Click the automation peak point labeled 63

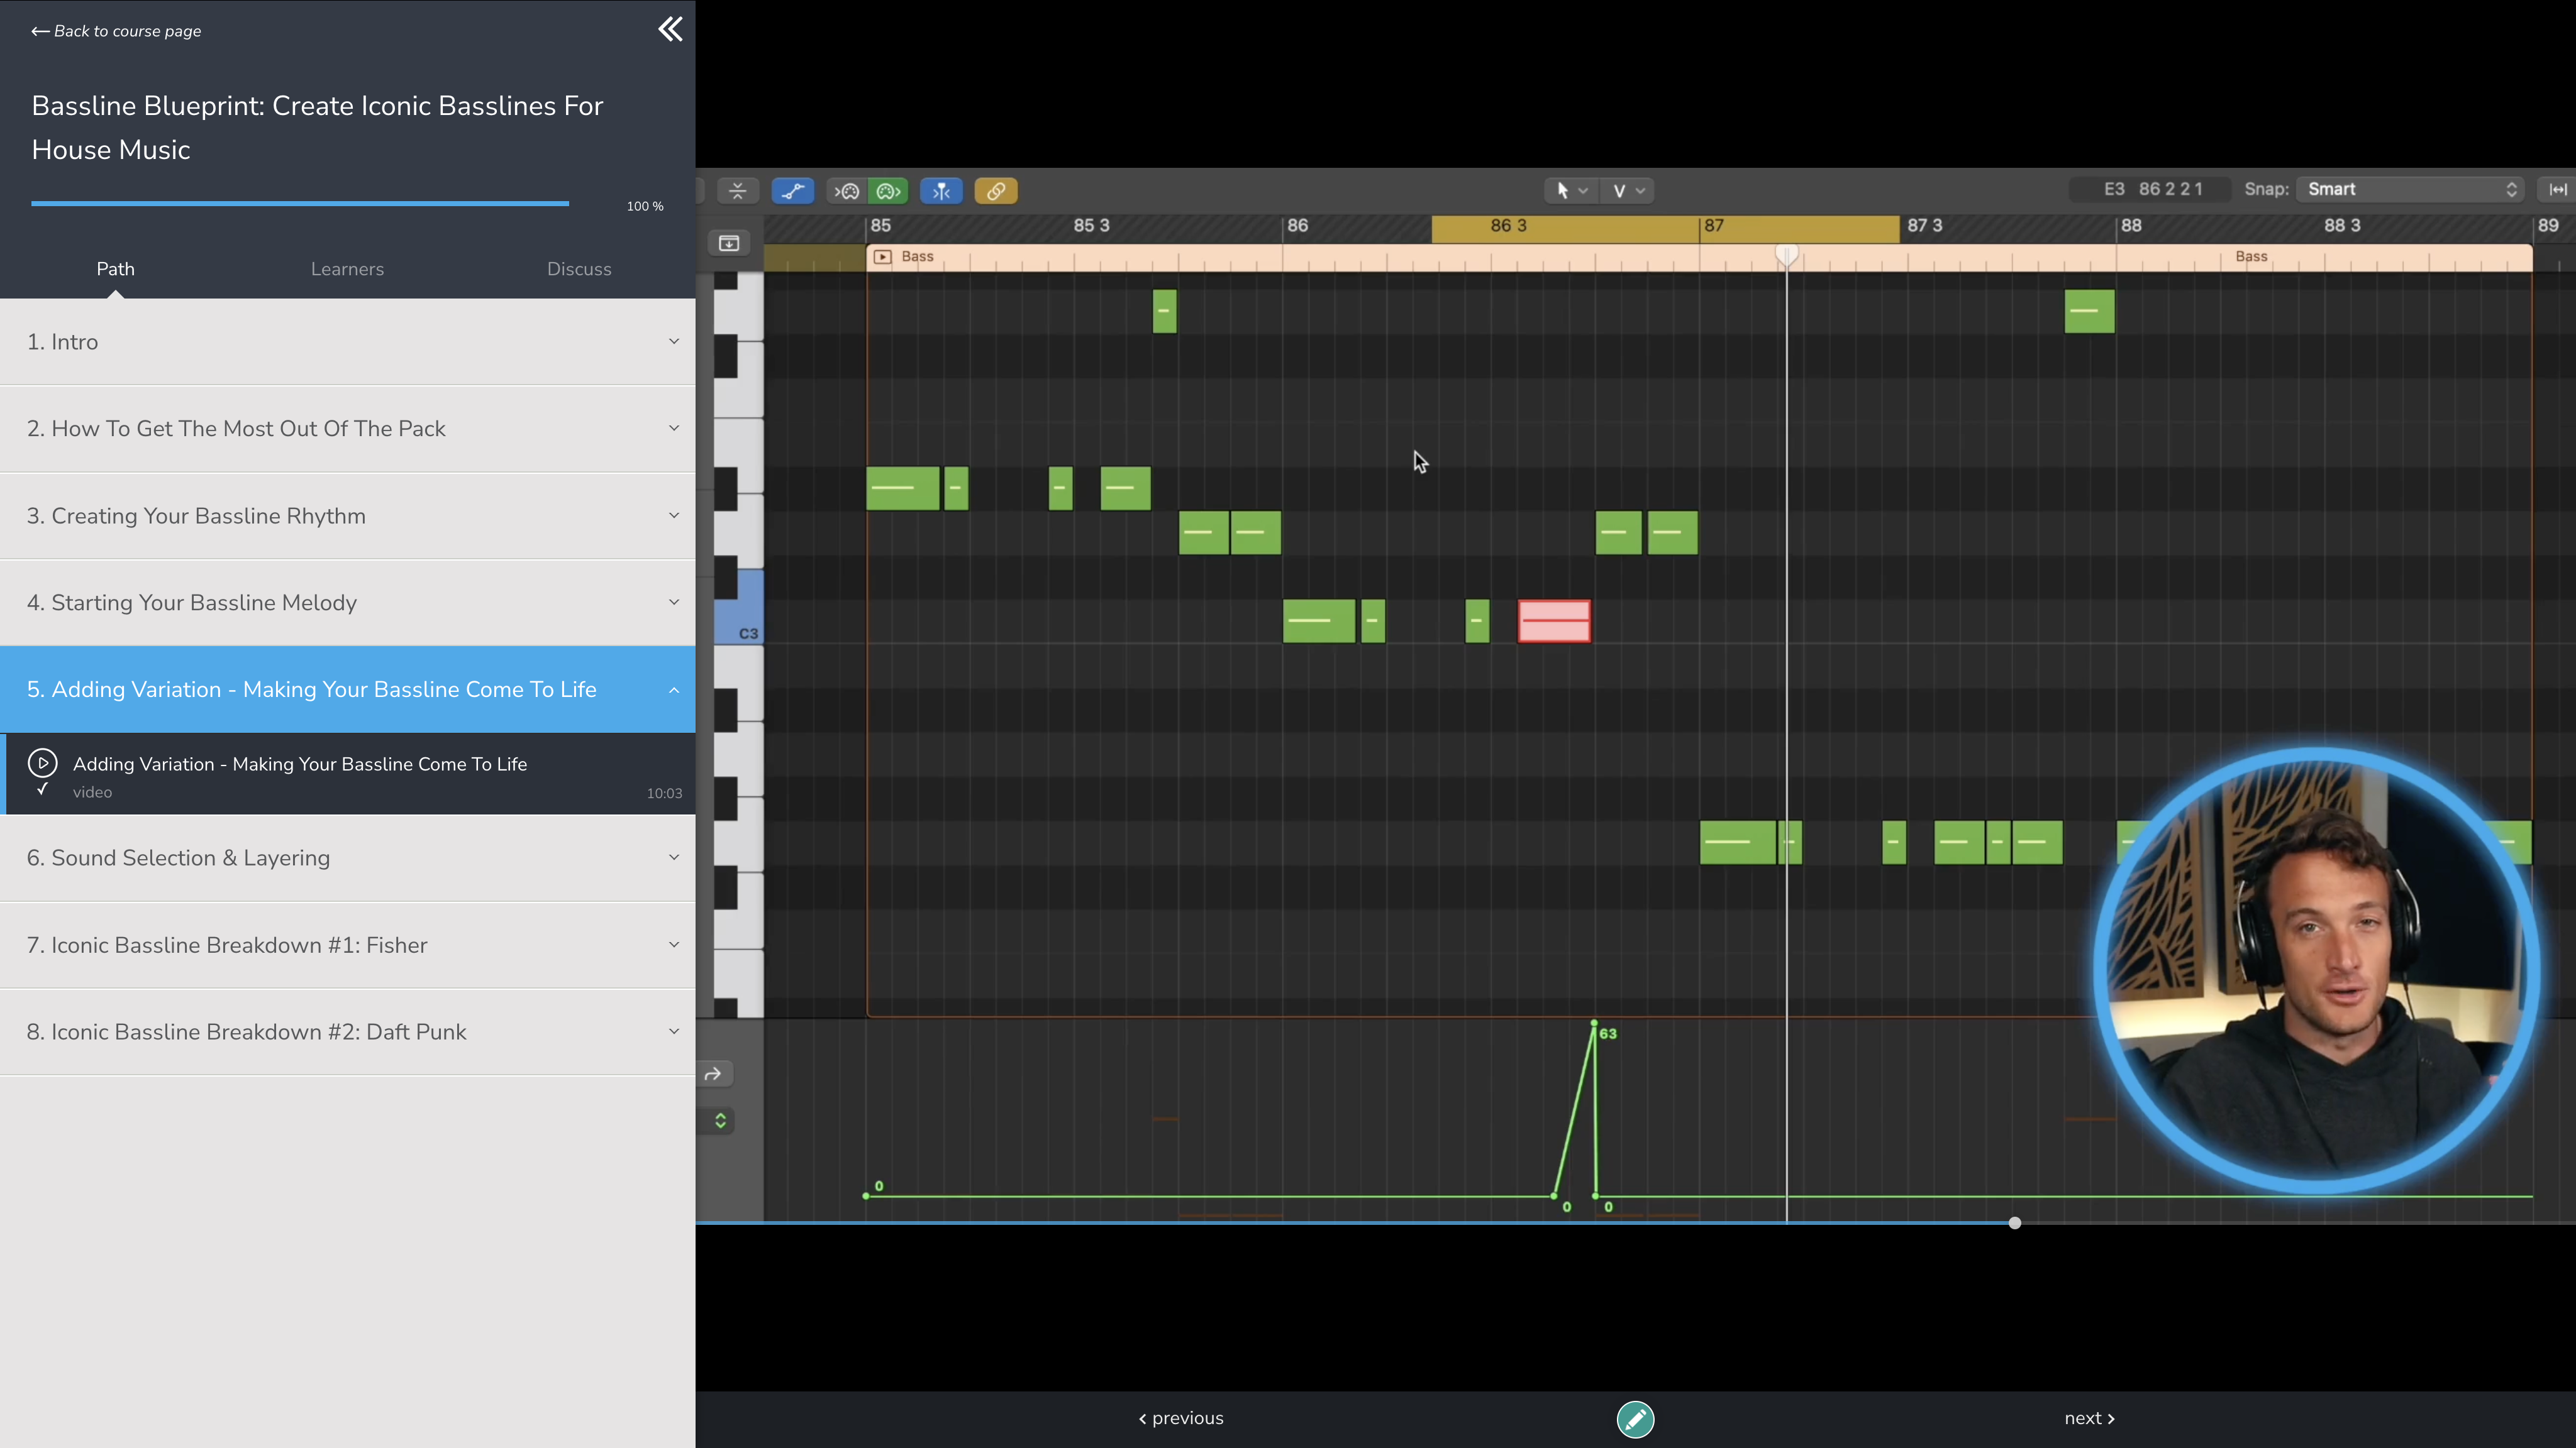tap(1594, 1023)
